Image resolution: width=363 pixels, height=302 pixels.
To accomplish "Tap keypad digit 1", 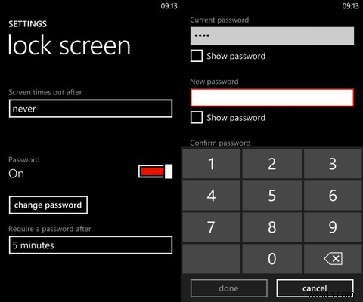I will point(211,164).
